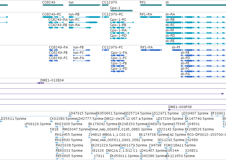Select protein sli-PC

[x=203, y=71]
